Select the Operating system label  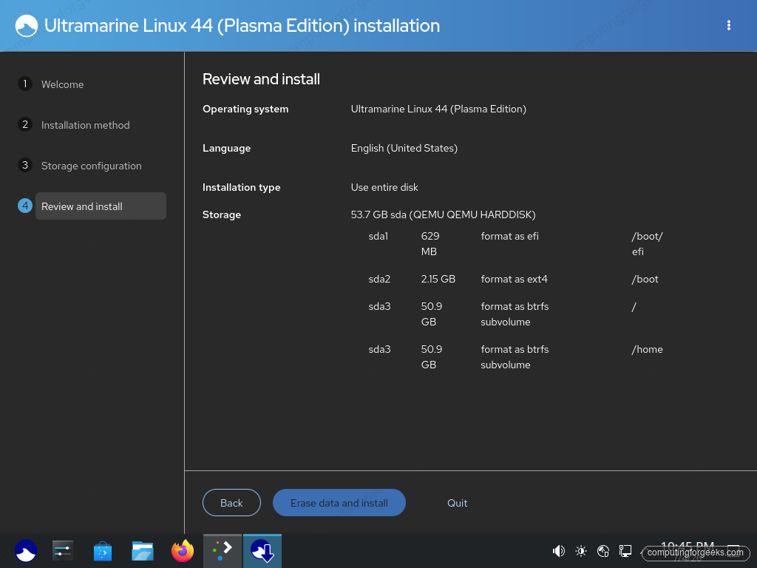point(245,109)
